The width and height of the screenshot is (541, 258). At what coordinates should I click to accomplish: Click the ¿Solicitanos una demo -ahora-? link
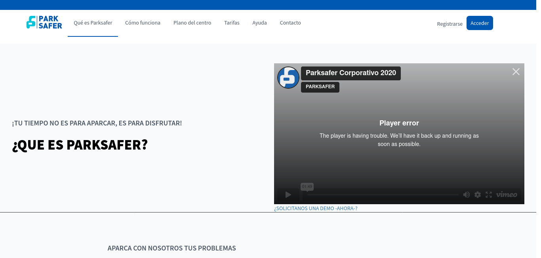coord(316,209)
